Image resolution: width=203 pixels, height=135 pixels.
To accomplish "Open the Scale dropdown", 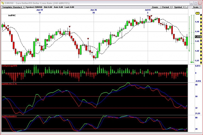I will point(197,7).
